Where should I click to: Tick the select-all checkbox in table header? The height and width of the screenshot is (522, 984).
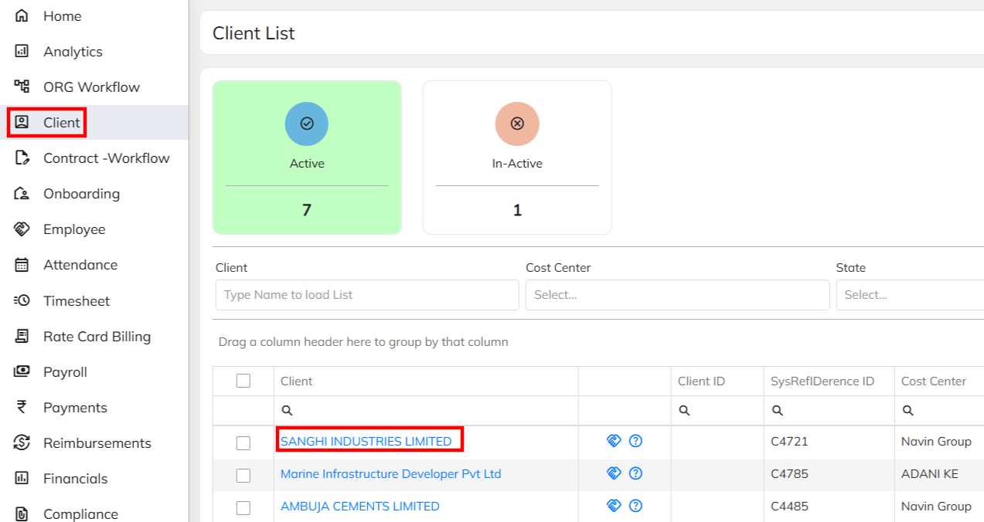243,381
